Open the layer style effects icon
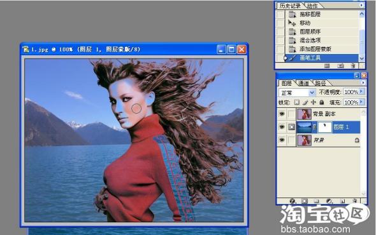376x235 pixels. (293, 201)
